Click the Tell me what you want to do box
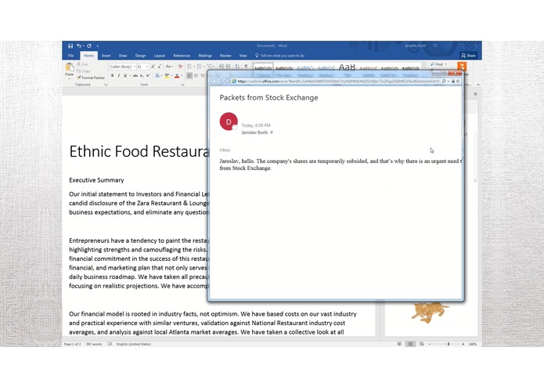The height and width of the screenshot is (387, 544). 282,56
